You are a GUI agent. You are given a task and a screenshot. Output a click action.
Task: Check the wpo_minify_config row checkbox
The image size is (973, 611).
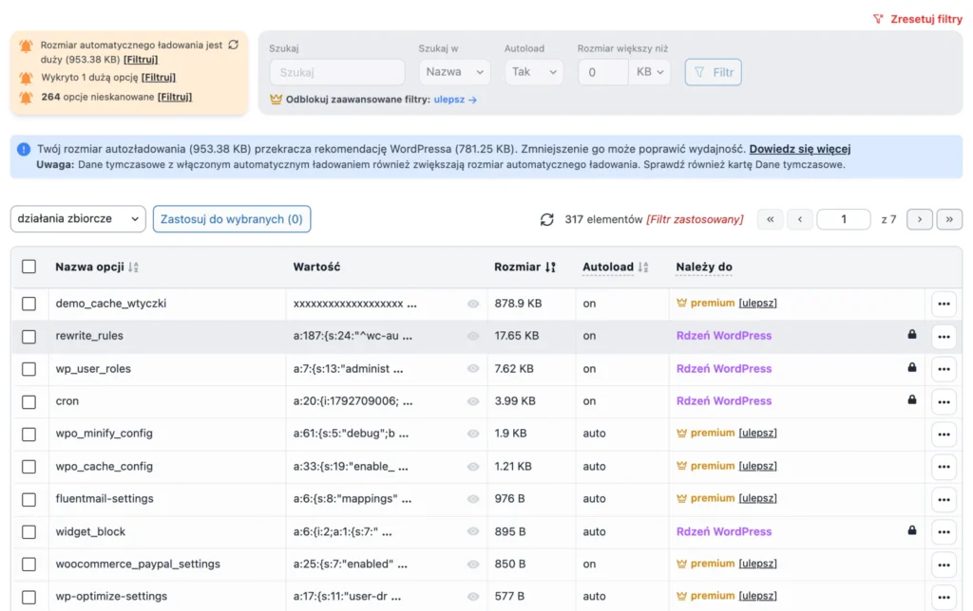pyautogui.click(x=29, y=434)
